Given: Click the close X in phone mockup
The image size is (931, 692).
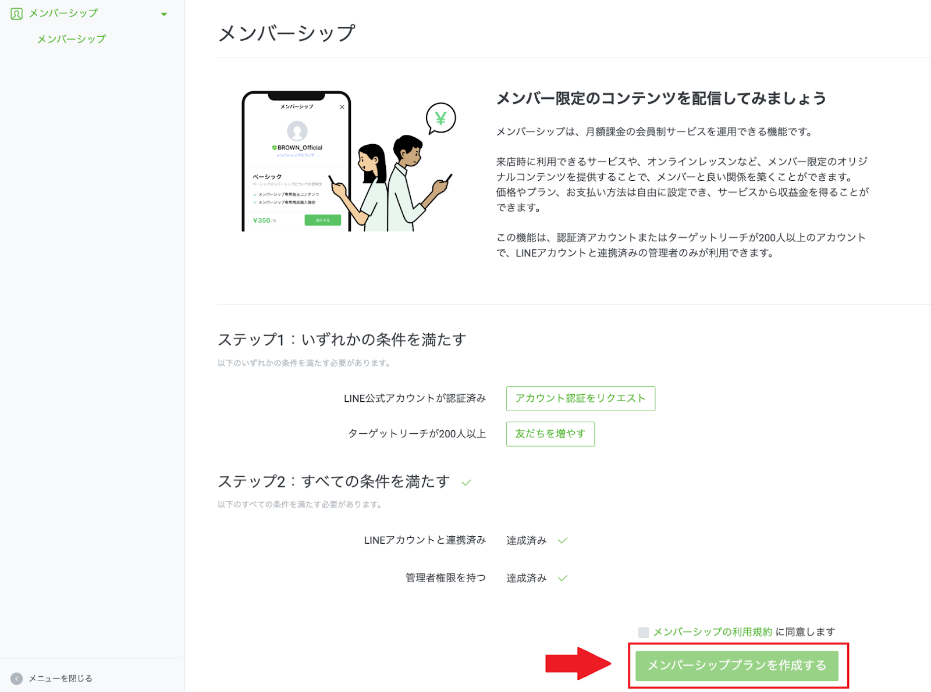Looking at the screenshot, I should [342, 107].
